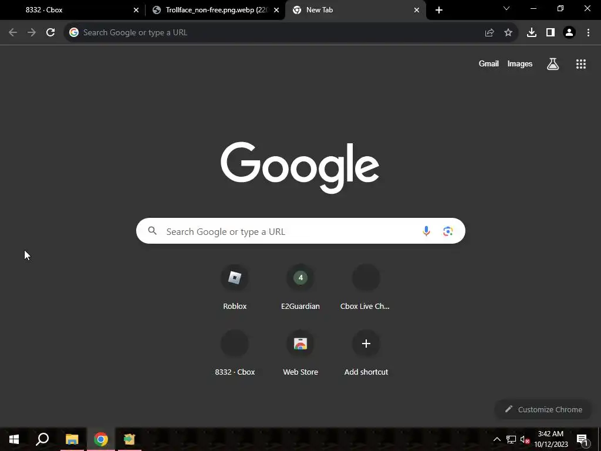Open the Windows Start menu
This screenshot has height=451, width=601.
[x=14, y=439]
